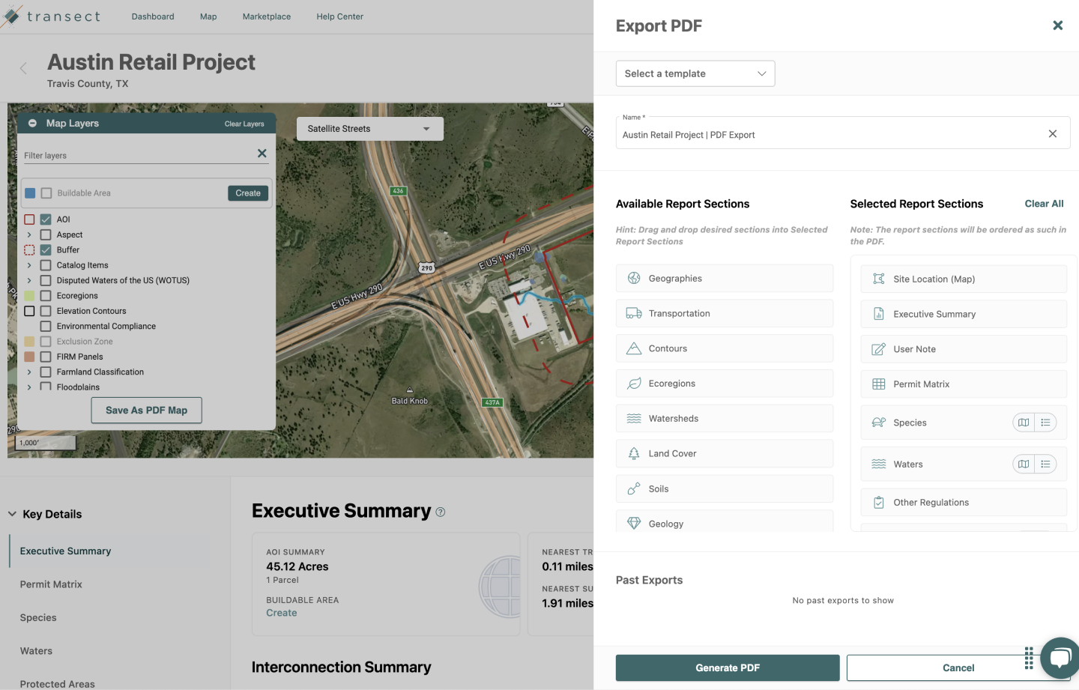The width and height of the screenshot is (1079, 690).
Task: Switch Species section to map view
Action: 1024,422
